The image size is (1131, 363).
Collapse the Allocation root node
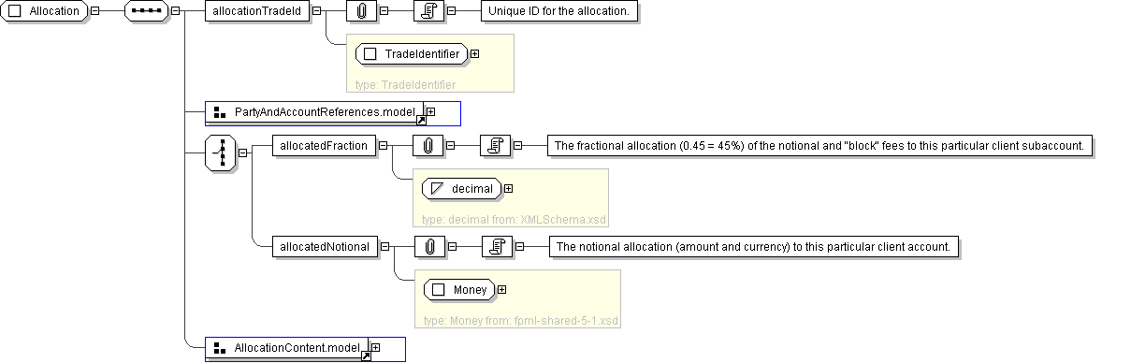click(x=95, y=11)
